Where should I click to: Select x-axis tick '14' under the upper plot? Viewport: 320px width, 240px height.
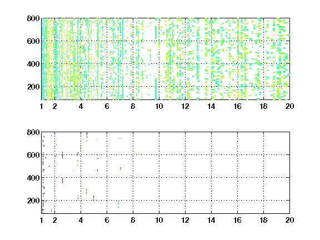point(211,106)
